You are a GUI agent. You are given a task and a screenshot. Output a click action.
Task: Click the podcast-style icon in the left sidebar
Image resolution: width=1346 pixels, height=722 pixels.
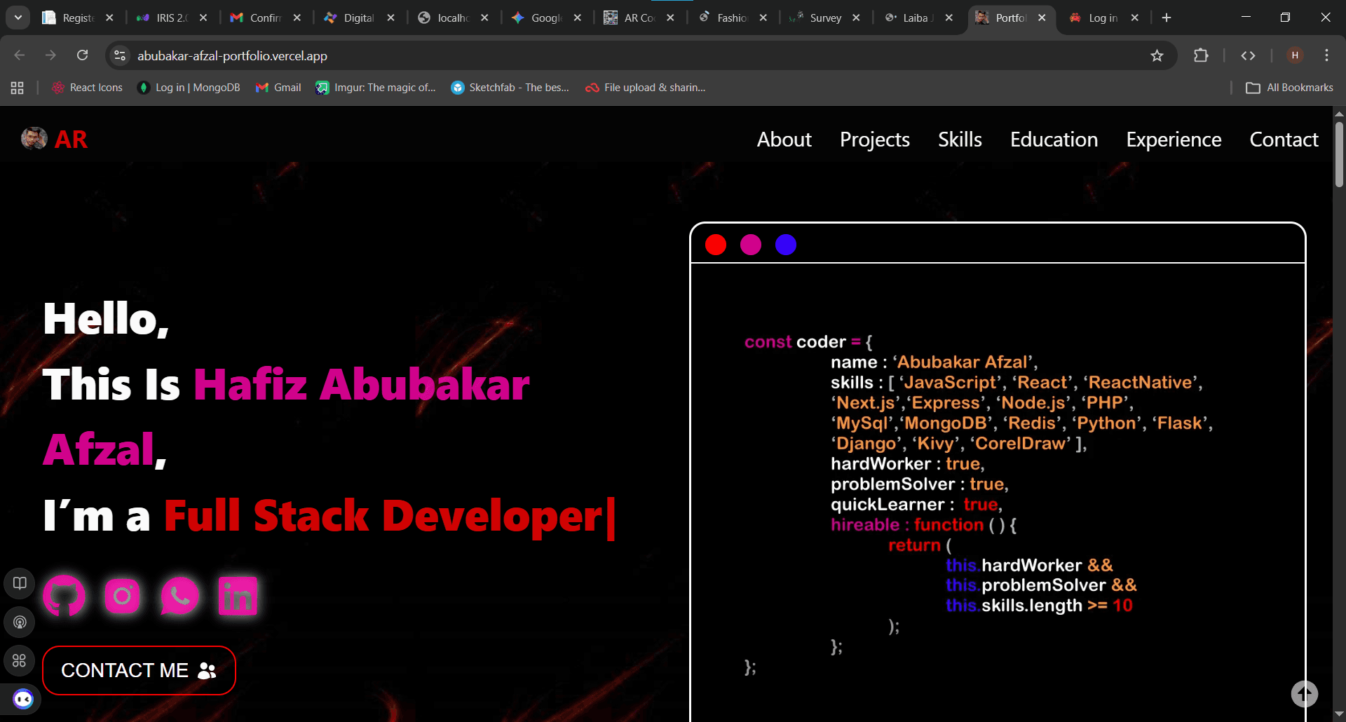[x=20, y=622]
